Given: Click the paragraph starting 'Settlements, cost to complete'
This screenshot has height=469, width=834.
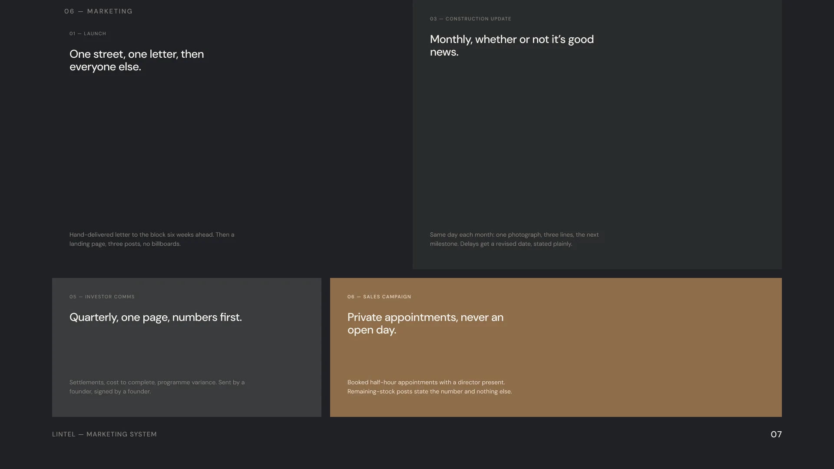Looking at the screenshot, I should click(157, 387).
